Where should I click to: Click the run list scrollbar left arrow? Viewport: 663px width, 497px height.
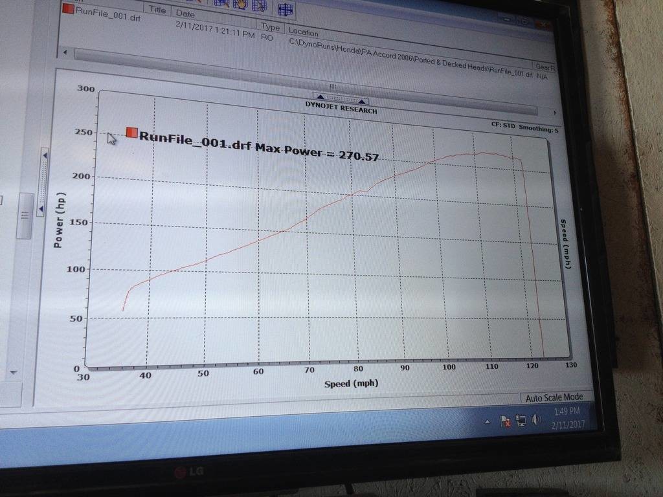pos(65,52)
